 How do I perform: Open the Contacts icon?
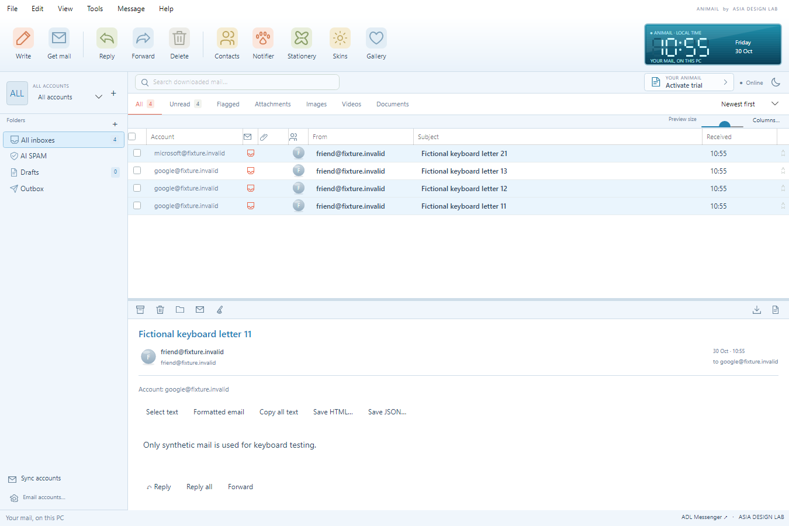point(227,39)
